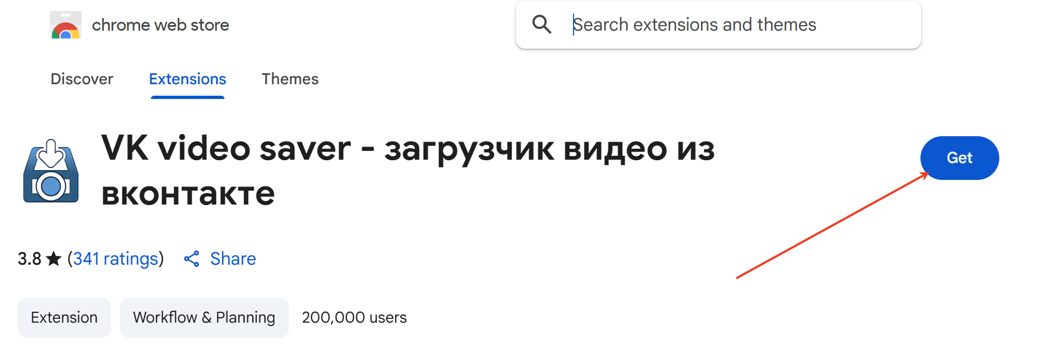Open the 341 ratings link

tap(115, 259)
